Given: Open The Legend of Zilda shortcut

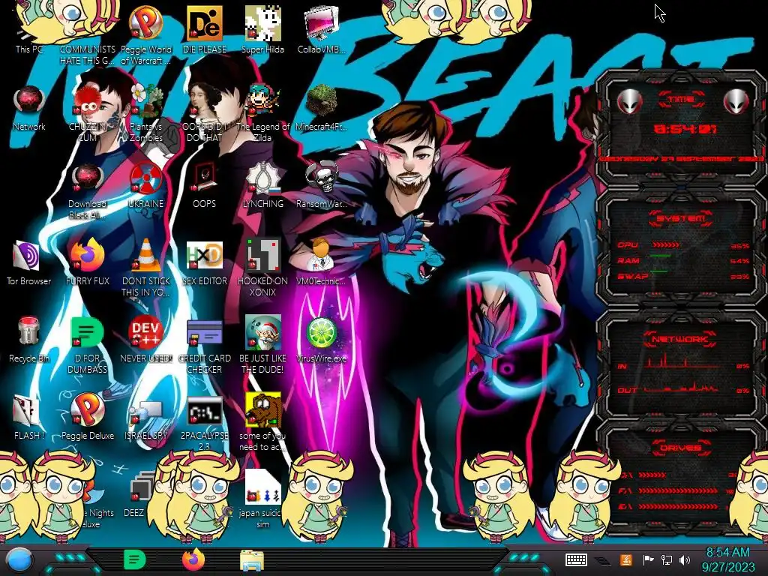Looking at the screenshot, I should click(262, 112).
